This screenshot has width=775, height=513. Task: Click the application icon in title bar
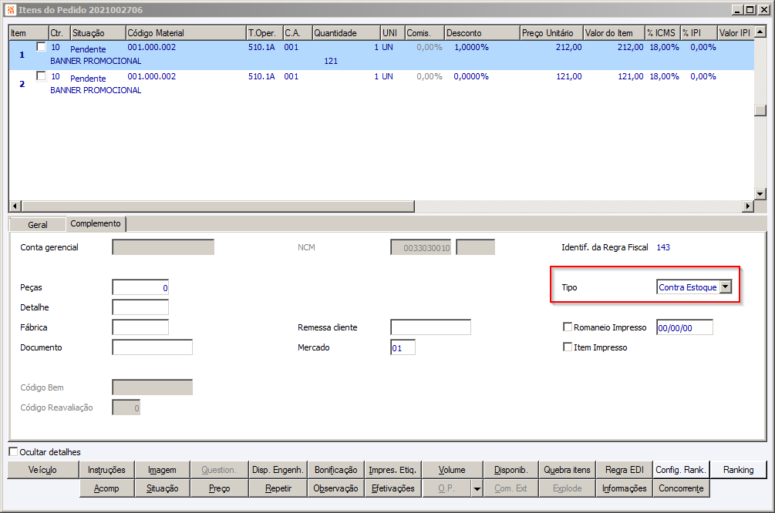pyautogui.click(x=10, y=10)
